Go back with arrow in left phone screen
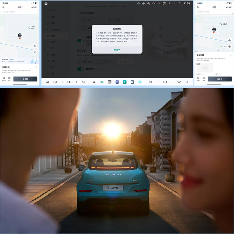The image size is (234, 234). [3, 7]
